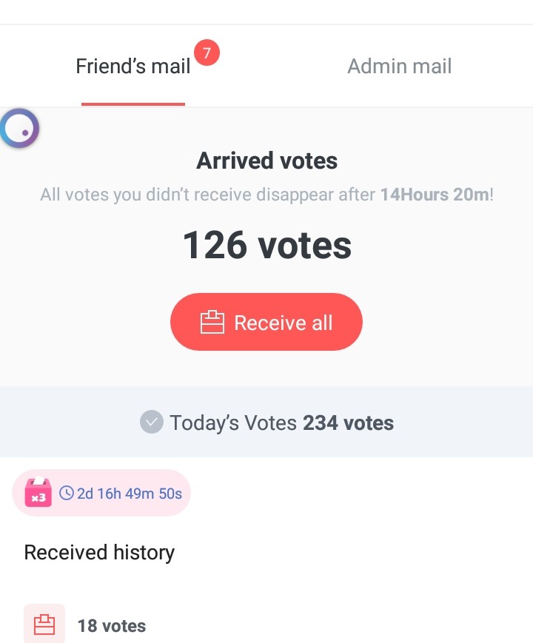Click red underline beneath Friend's mail
Screen dimensions: 533x643
pyautogui.click(x=133, y=104)
